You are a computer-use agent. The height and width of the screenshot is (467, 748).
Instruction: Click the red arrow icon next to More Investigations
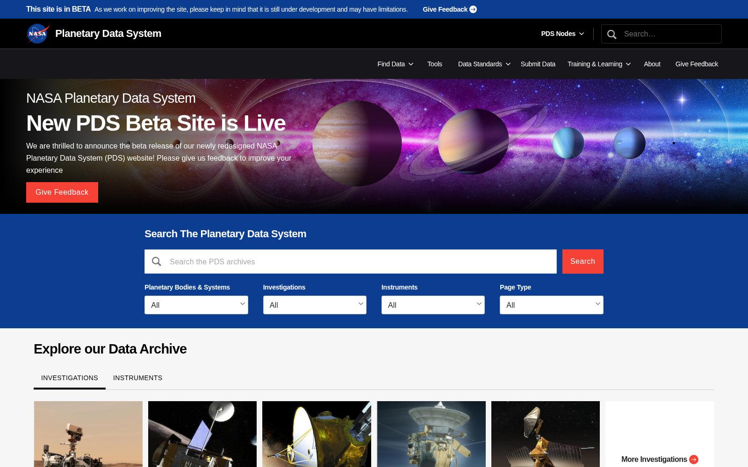click(x=694, y=460)
